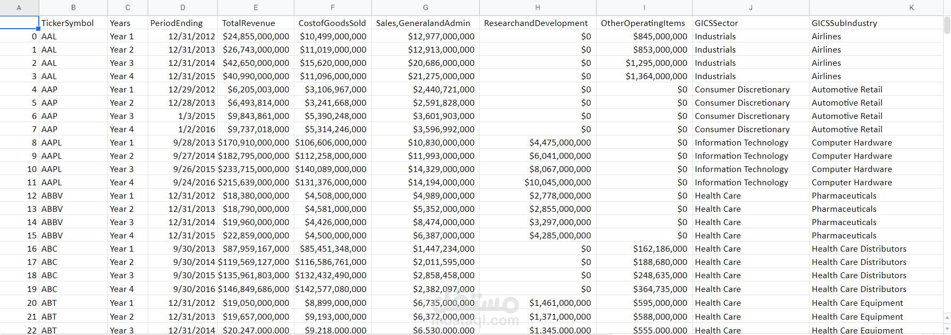The image size is (951, 335).
Task: Select column B header
Action: click(x=73, y=7)
